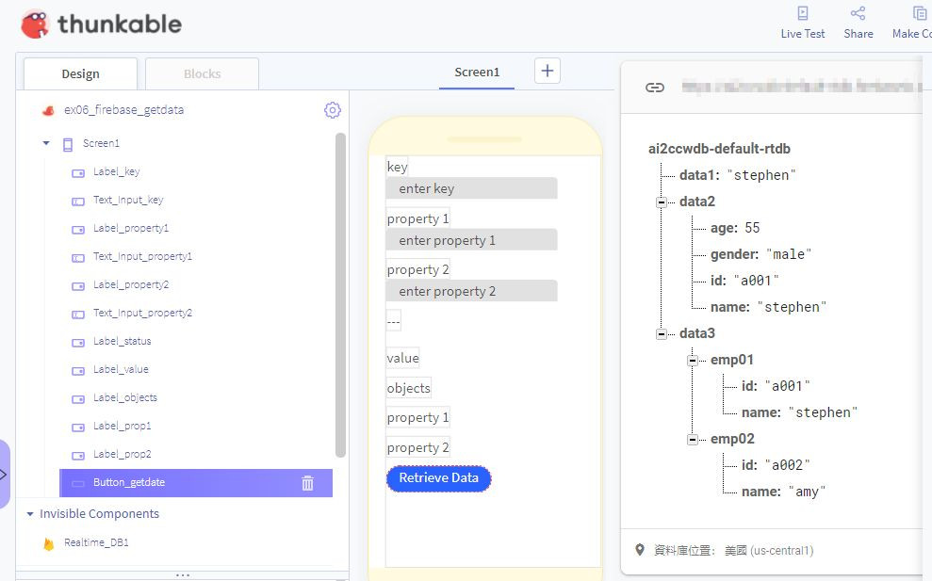Click the Share icon
Screen dimensions: 932x581
click(x=858, y=14)
